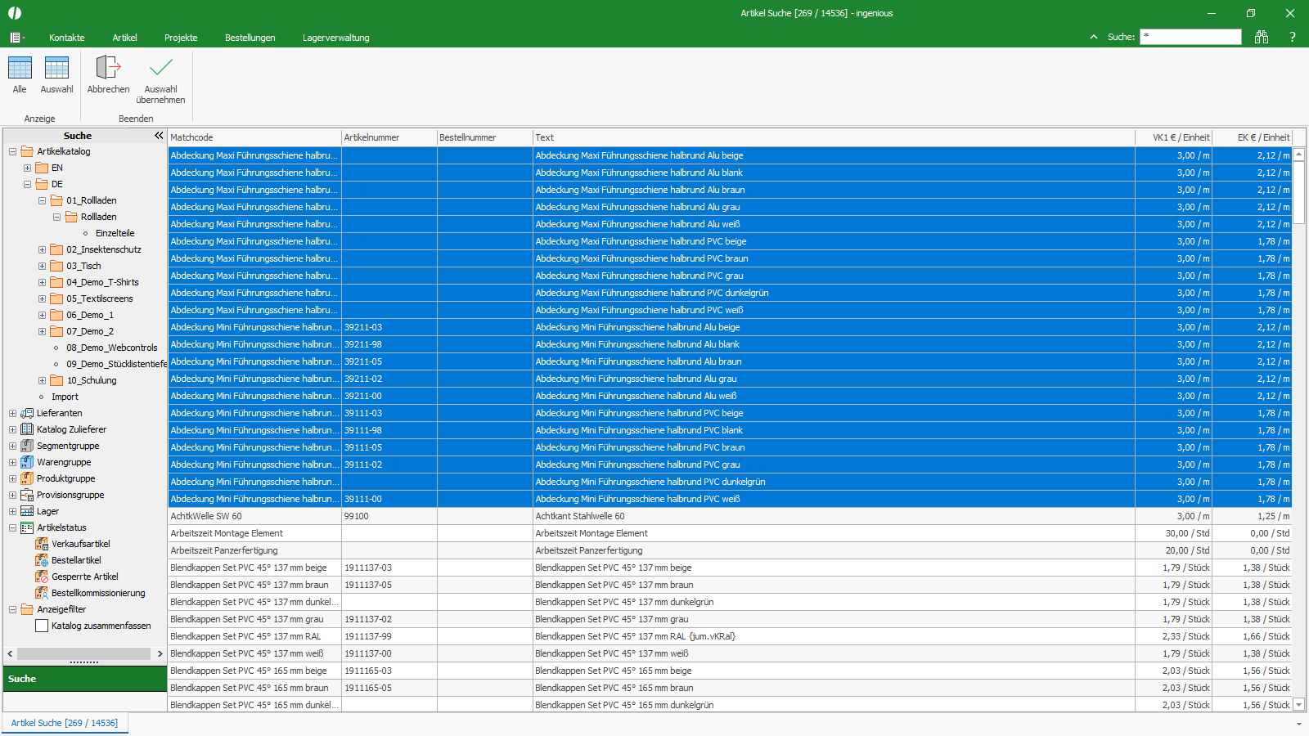Enable Katalog zusammenfassen checkbox

coord(42,626)
